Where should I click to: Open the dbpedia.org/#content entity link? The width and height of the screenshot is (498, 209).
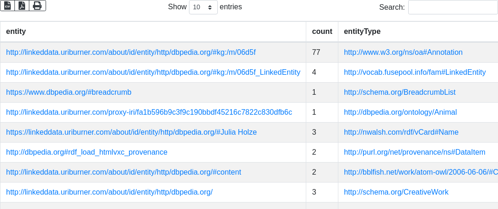123,172
